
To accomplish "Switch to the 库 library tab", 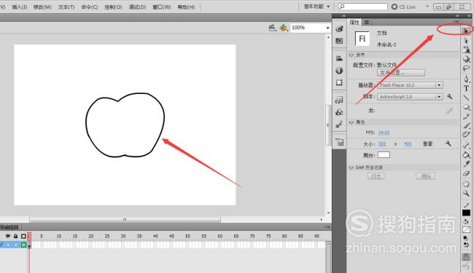I will [x=366, y=22].
